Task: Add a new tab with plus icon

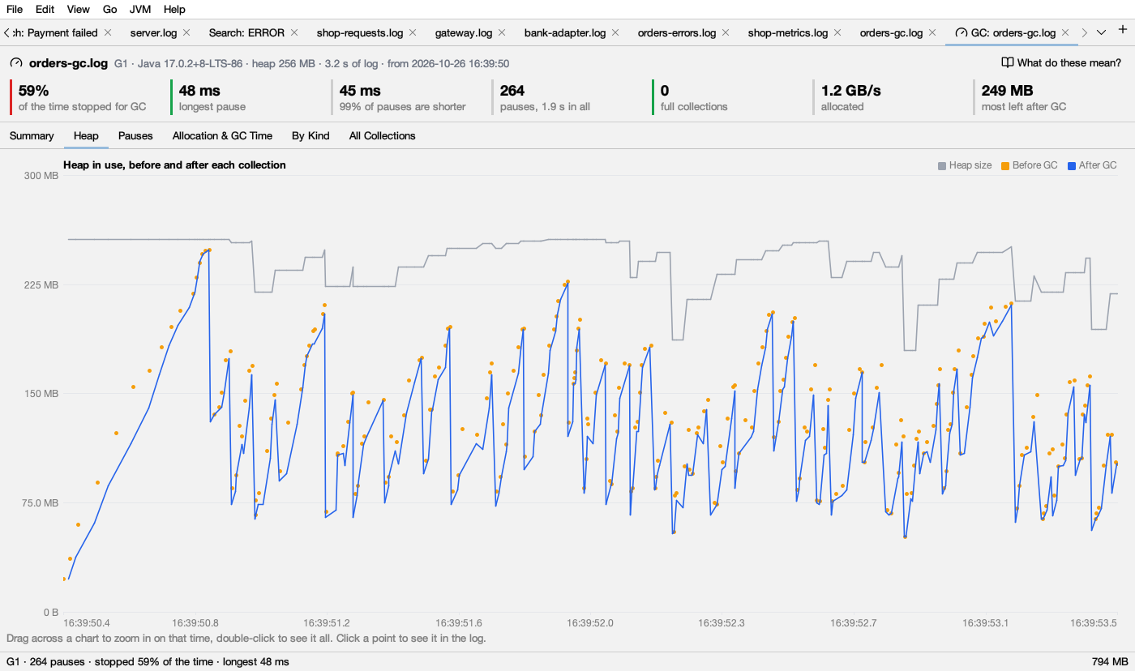Action: (x=1123, y=31)
